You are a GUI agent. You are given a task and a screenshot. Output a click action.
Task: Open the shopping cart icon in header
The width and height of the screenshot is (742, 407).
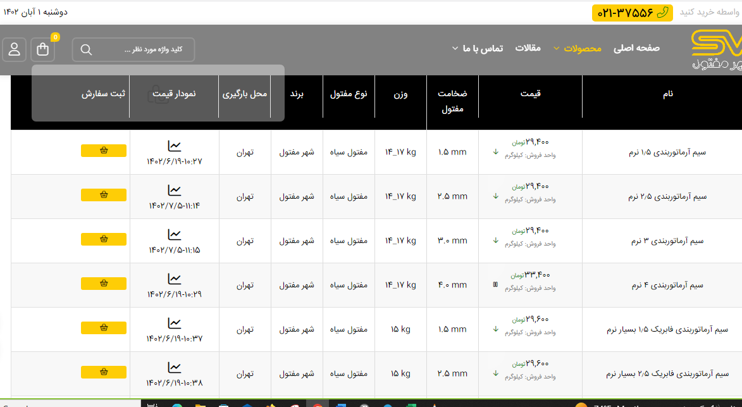[x=43, y=49]
